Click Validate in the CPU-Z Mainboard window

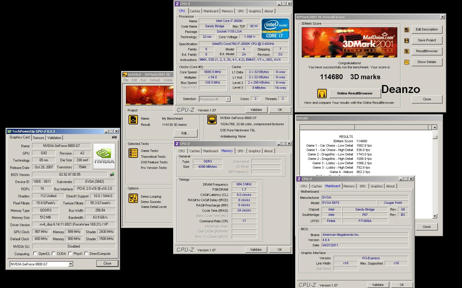point(378,284)
